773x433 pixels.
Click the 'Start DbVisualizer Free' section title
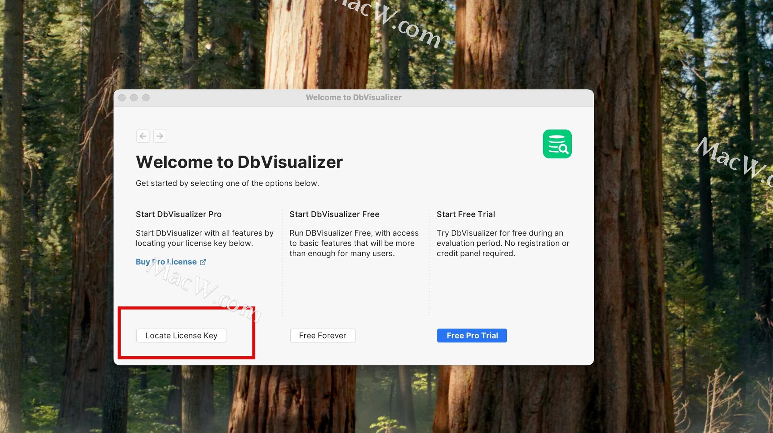334,214
